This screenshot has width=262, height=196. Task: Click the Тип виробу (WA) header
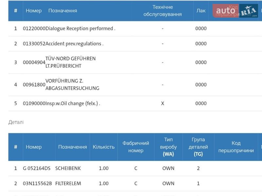tap(168, 147)
